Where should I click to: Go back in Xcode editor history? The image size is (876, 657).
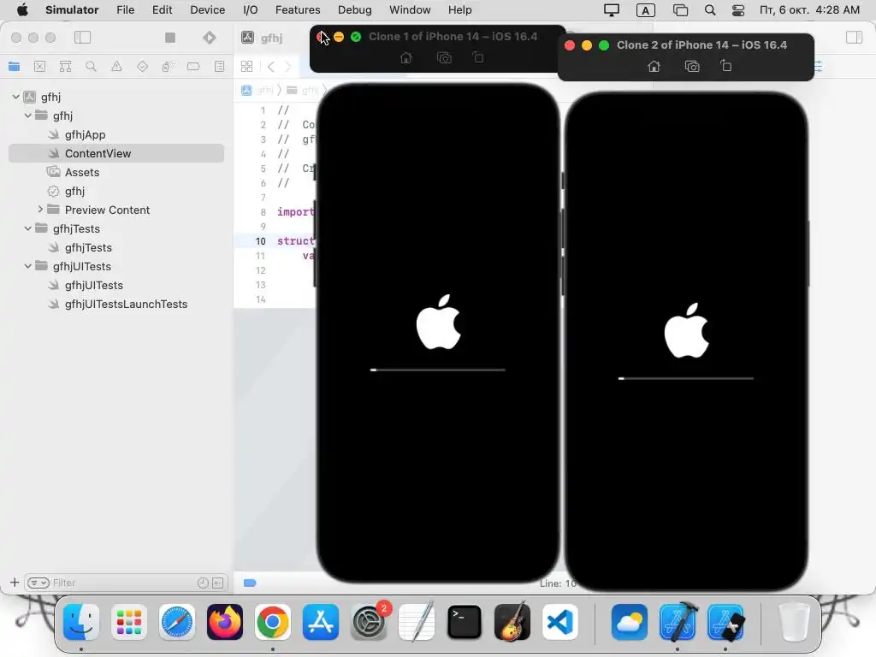coord(271,67)
